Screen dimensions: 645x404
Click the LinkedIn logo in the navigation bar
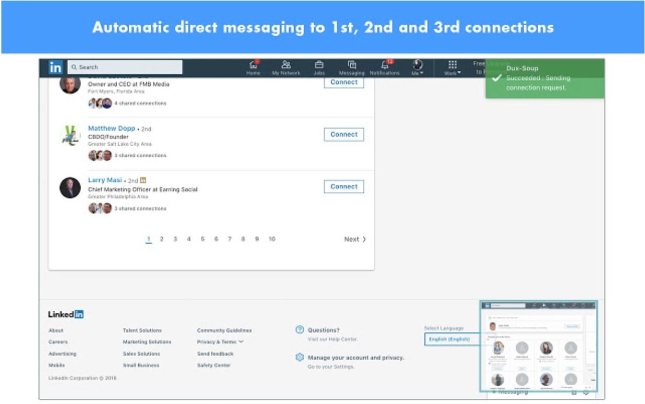pos(55,67)
